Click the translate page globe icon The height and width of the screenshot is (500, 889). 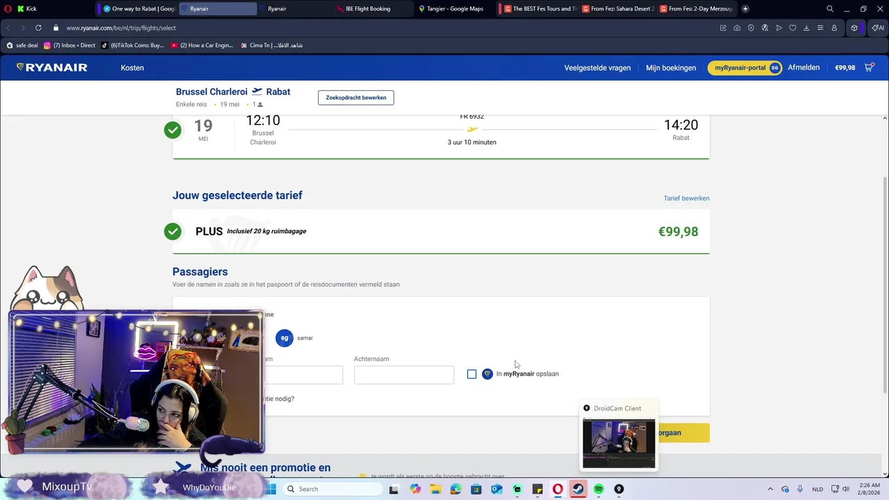tap(765, 28)
